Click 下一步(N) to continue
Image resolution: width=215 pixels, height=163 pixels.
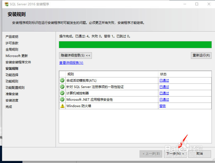[175, 154]
